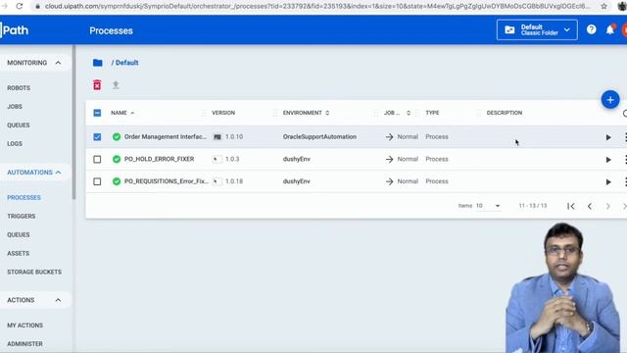Open Robots in the sidebar
This screenshot has width=627, height=353.
19,88
